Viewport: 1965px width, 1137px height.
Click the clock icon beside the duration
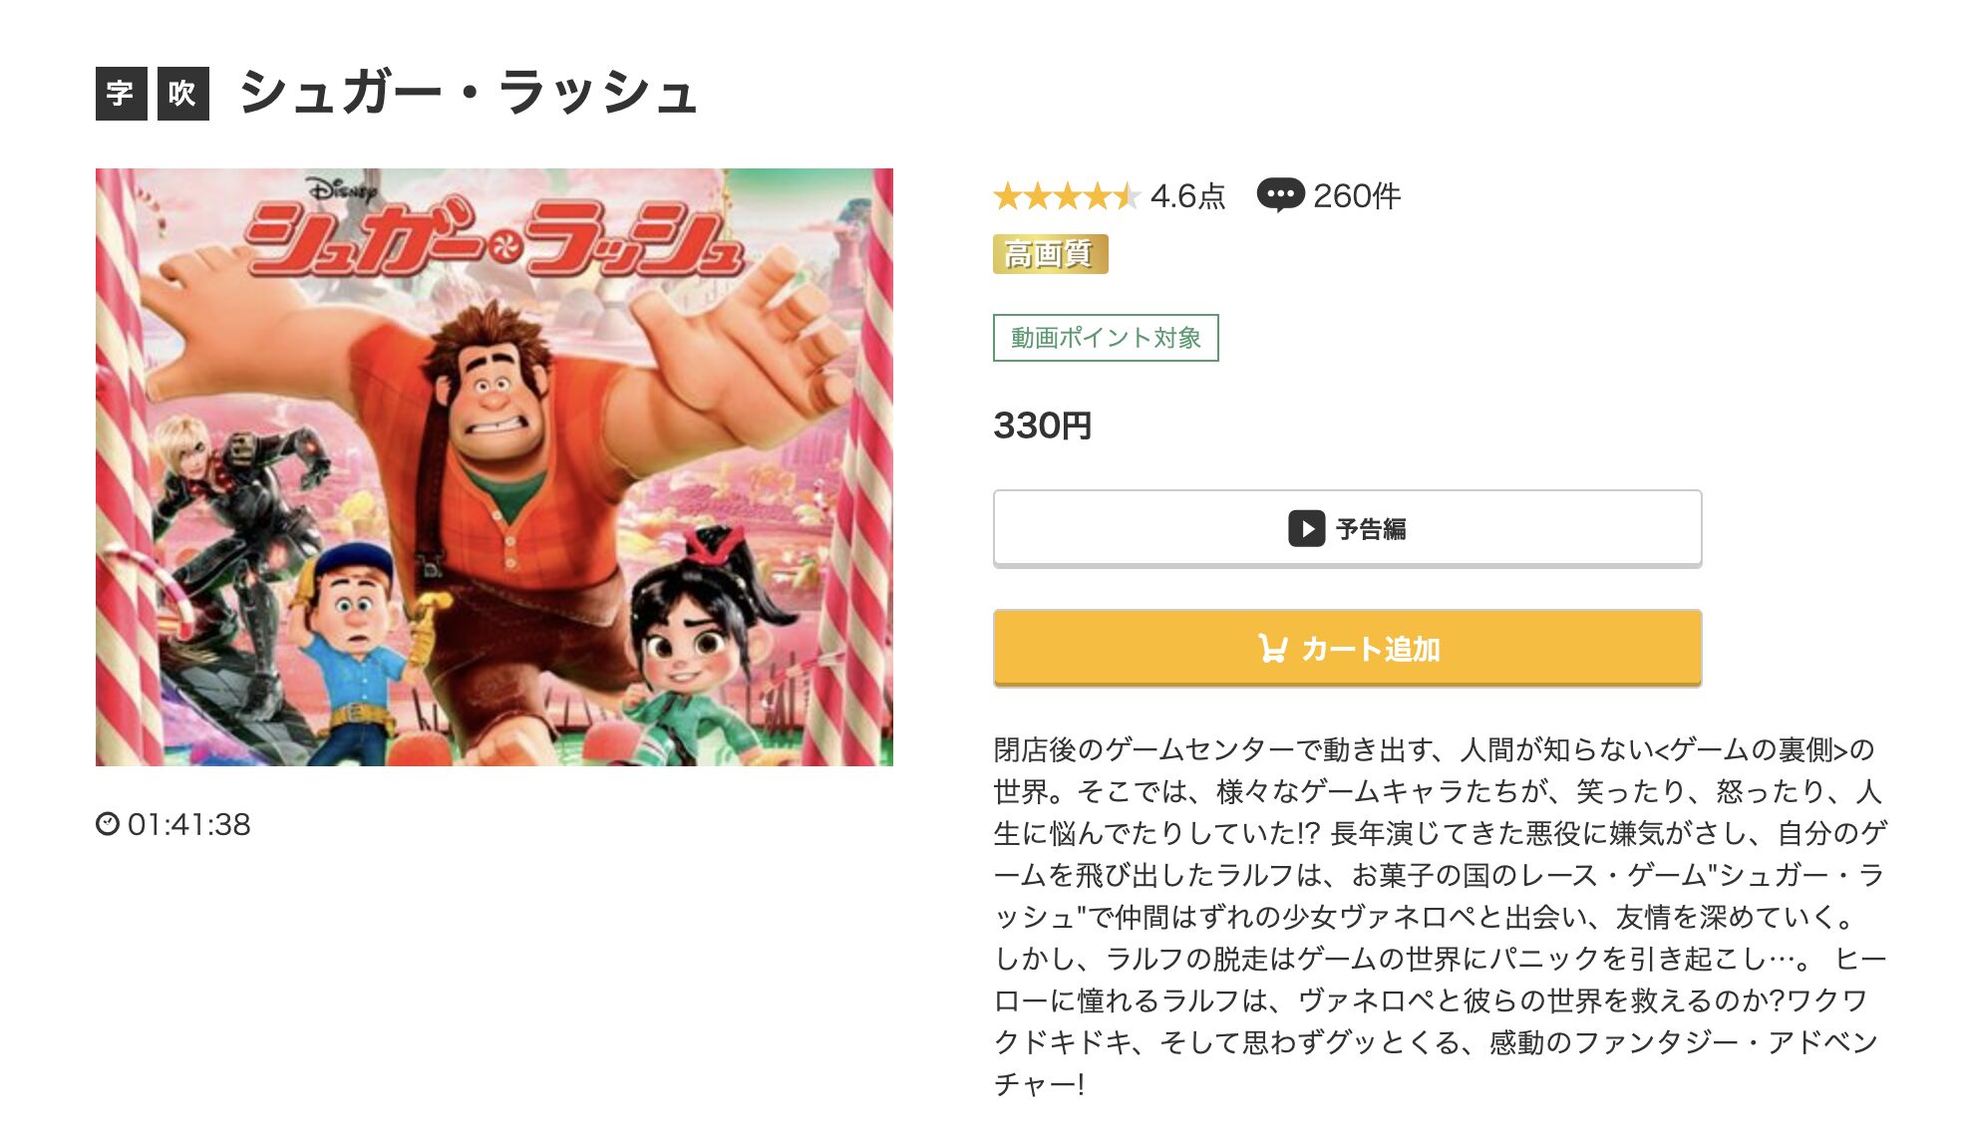[x=107, y=824]
